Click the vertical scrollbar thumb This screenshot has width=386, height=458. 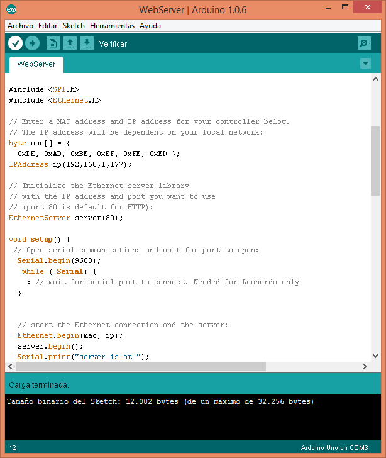[375, 160]
